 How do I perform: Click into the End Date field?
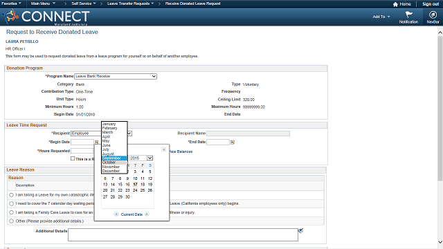pyautogui.click(x=218, y=142)
